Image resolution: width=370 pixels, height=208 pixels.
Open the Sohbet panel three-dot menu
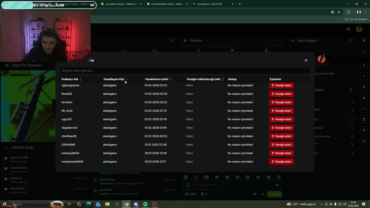(x=279, y=41)
